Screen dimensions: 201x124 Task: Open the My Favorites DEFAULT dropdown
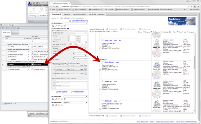(x=76, y=103)
